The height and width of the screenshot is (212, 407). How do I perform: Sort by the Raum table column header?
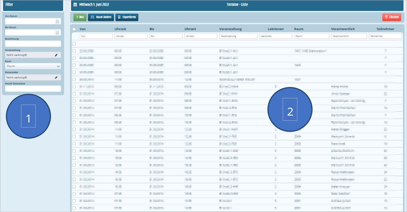pyautogui.click(x=299, y=29)
